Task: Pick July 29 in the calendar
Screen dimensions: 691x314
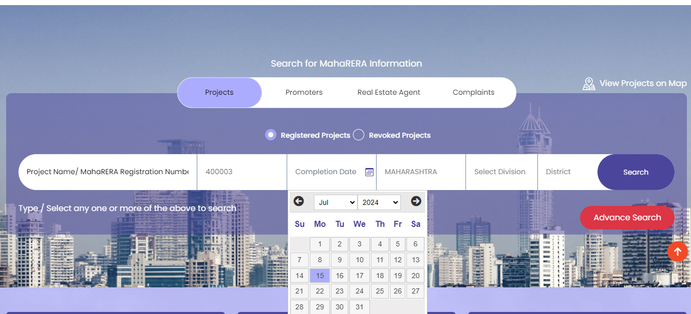Action: (320, 307)
